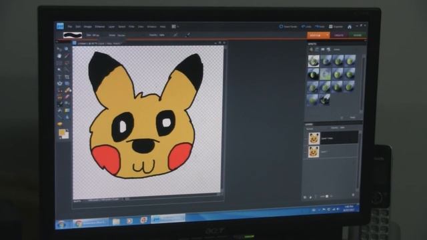
Task: Select the bottom Layer 1 thumbnail
Action: (x=314, y=151)
